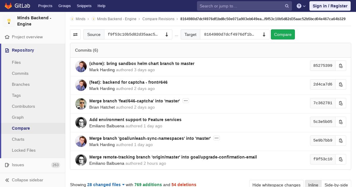Click Mark Harding avatar on helm chart commit
Screen dimensions: 356x187
pyautogui.click(x=81, y=66)
